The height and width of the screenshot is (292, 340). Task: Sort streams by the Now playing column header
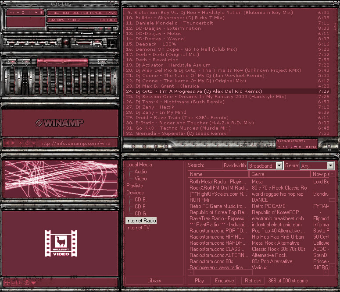pos(320,174)
